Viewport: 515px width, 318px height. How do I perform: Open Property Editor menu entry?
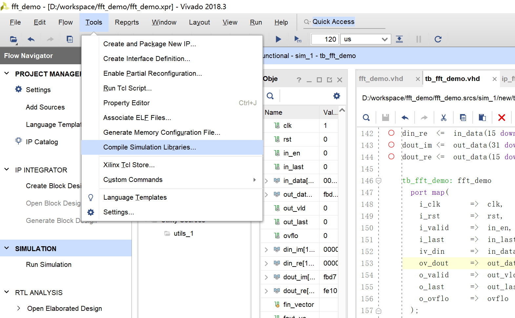pyautogui.click(x=172, y=103)
